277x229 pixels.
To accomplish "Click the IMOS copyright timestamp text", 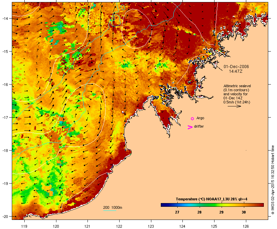I will (273, 180).
